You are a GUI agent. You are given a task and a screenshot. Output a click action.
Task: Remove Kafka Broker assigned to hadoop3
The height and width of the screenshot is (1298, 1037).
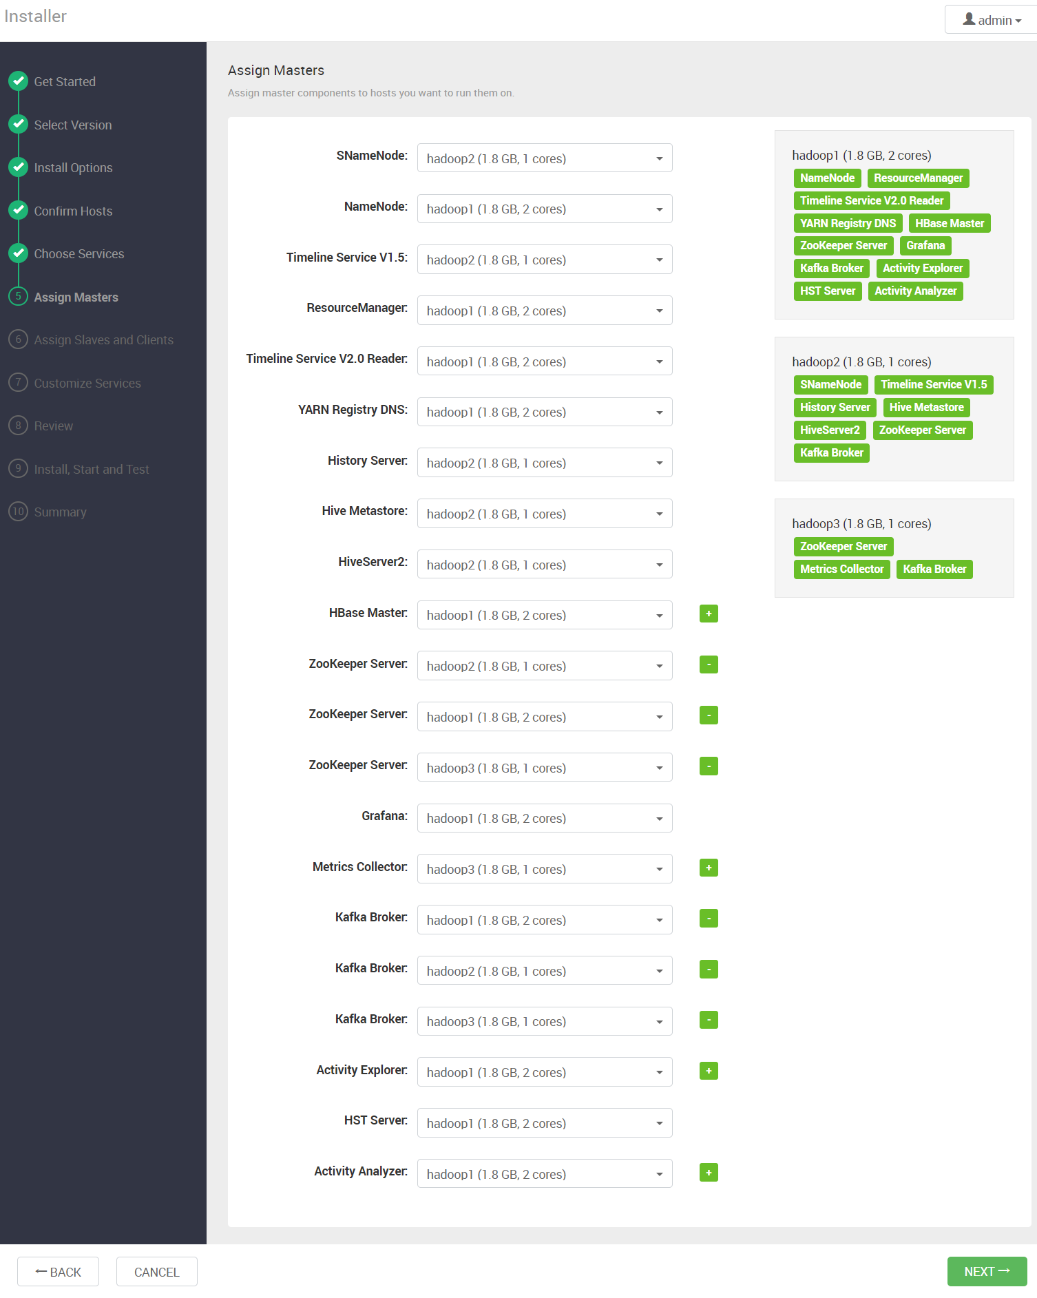coord(709,1020)
